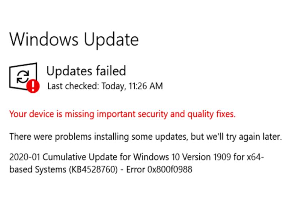Click the word Today in the last checked line
Screen dimensions: 285x214
pyautogui.click(x=114, y=86)
